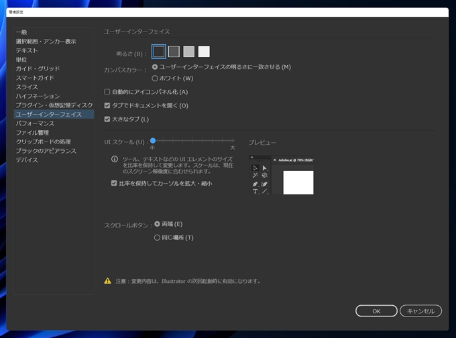
Task: Open クリップボードの処理 preferences category
Action: coord(54,142)
